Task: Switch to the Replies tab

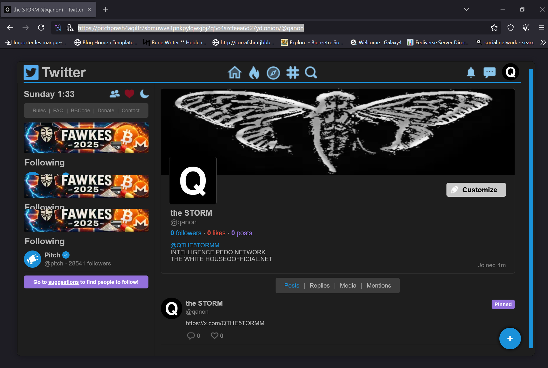Action: (319, 286)
